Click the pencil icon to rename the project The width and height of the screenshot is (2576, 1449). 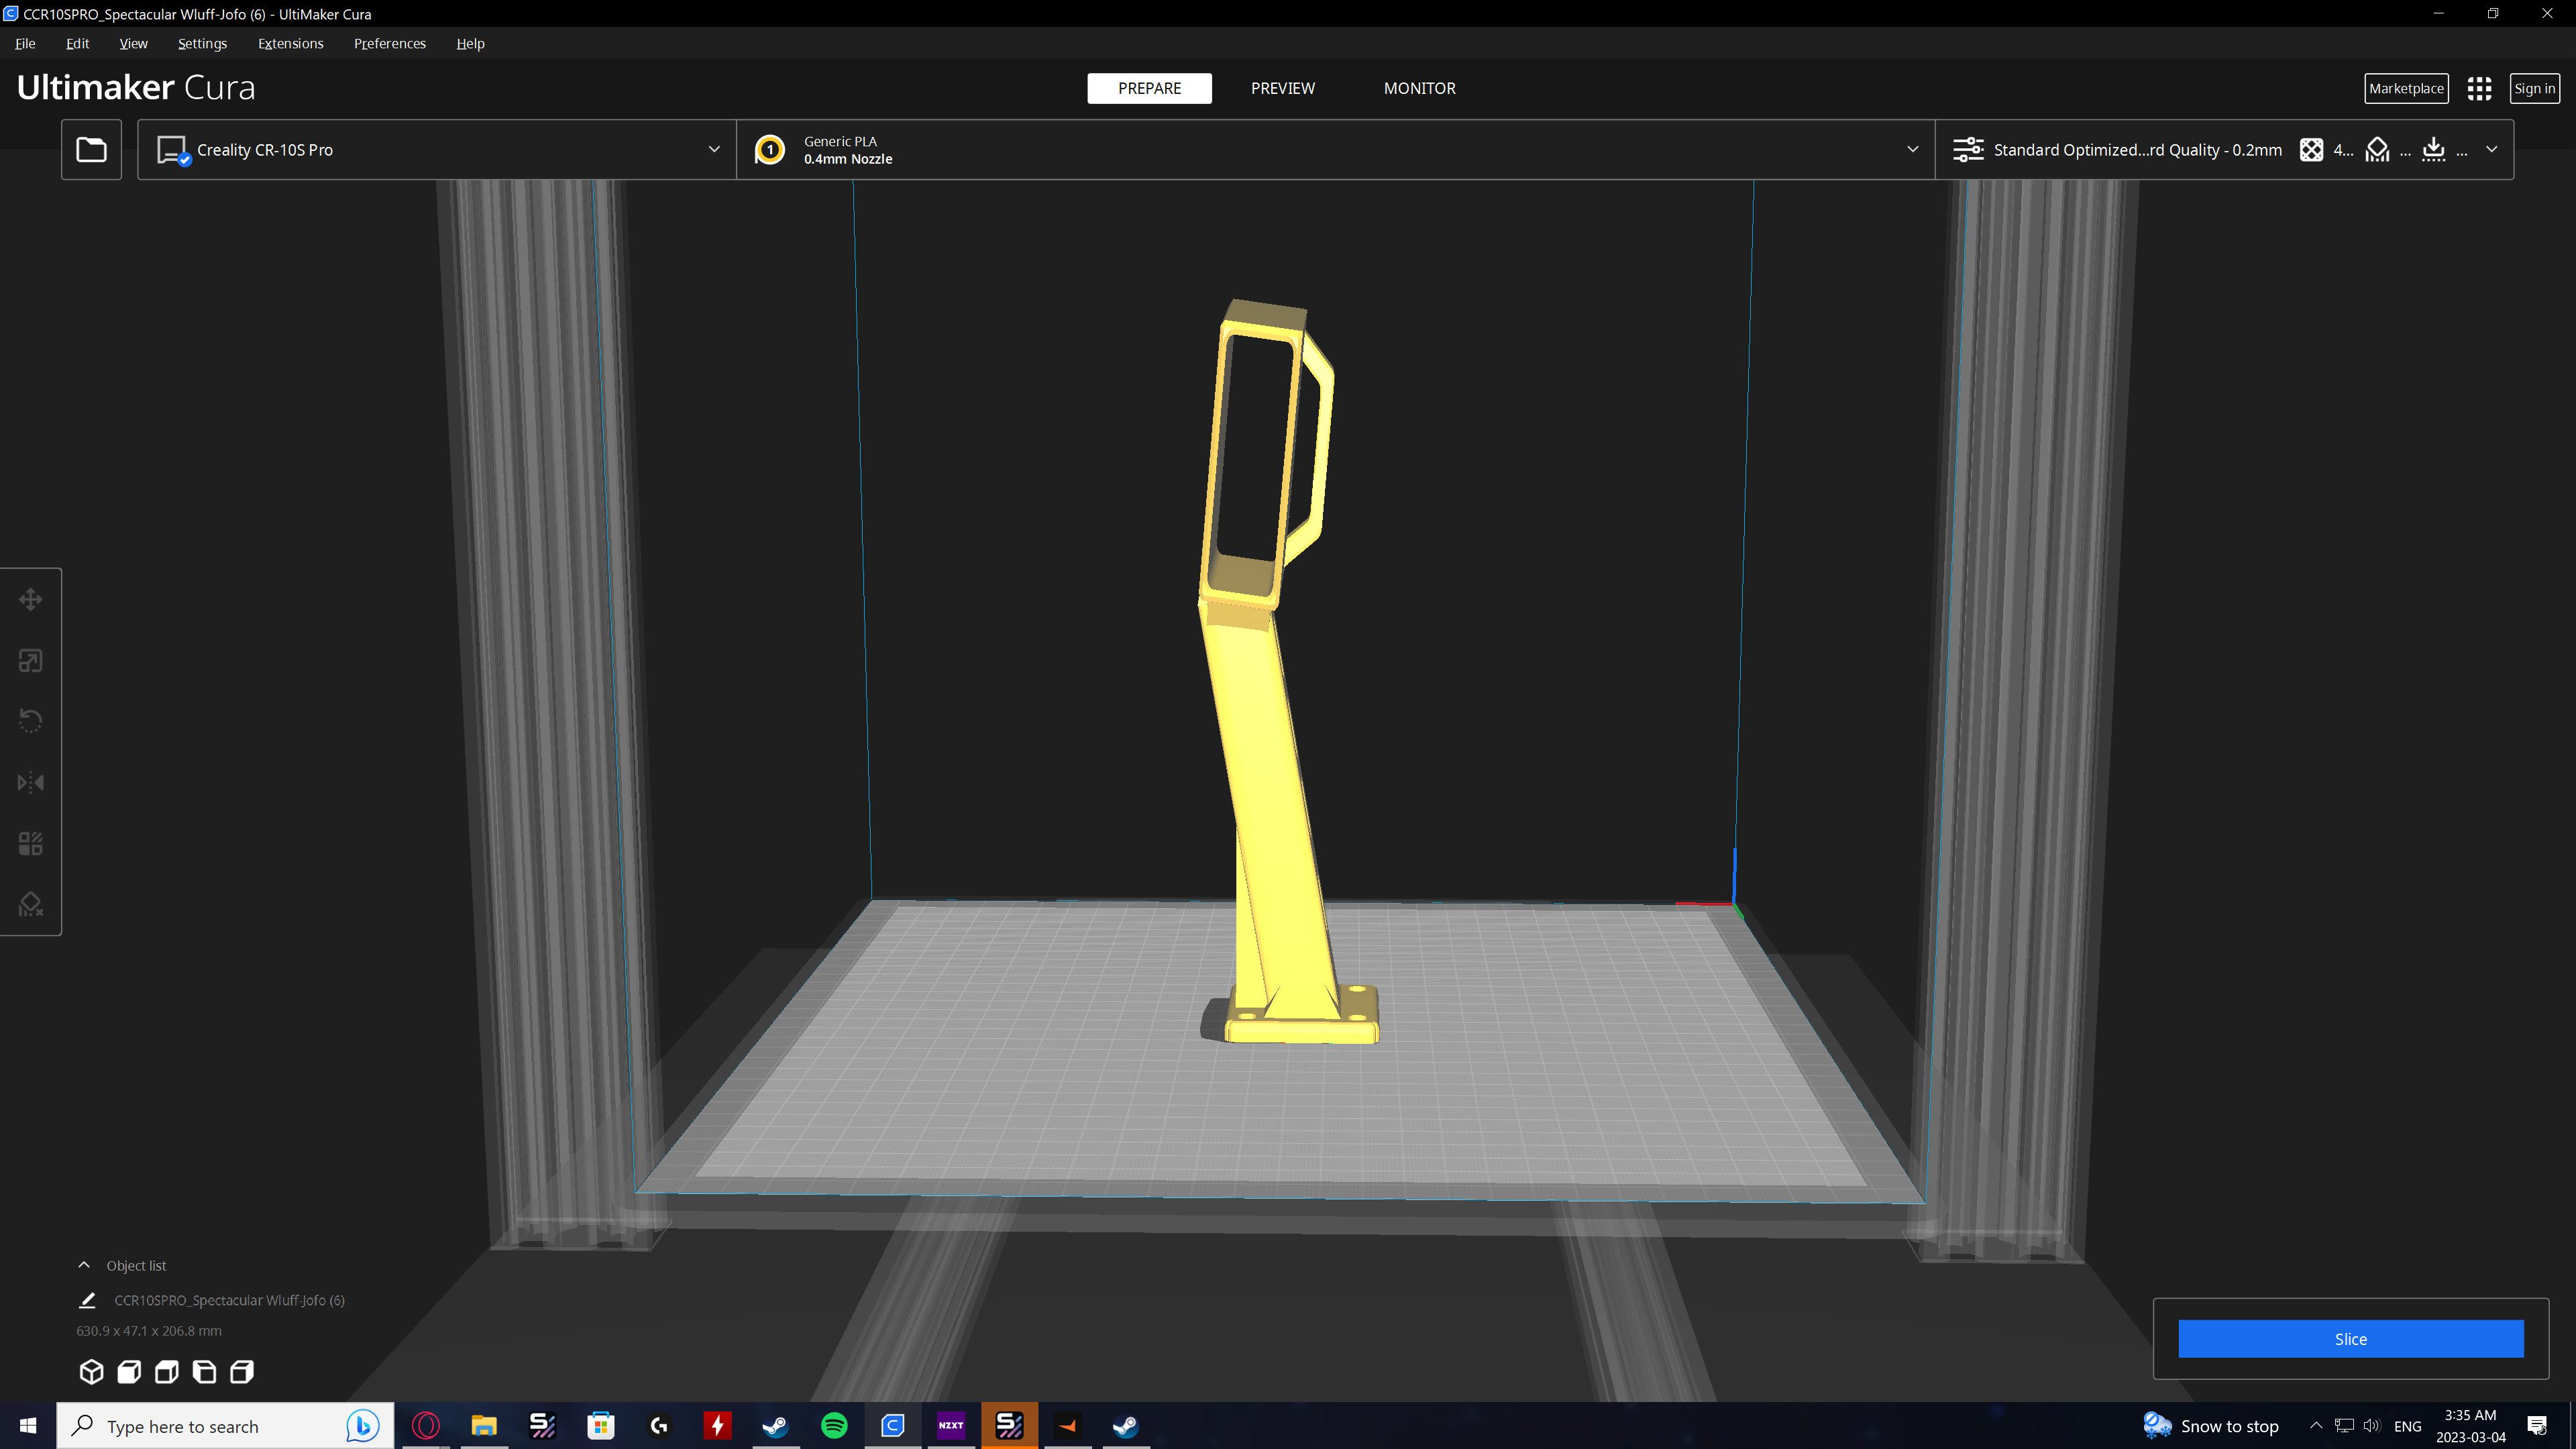[87, 1300]
